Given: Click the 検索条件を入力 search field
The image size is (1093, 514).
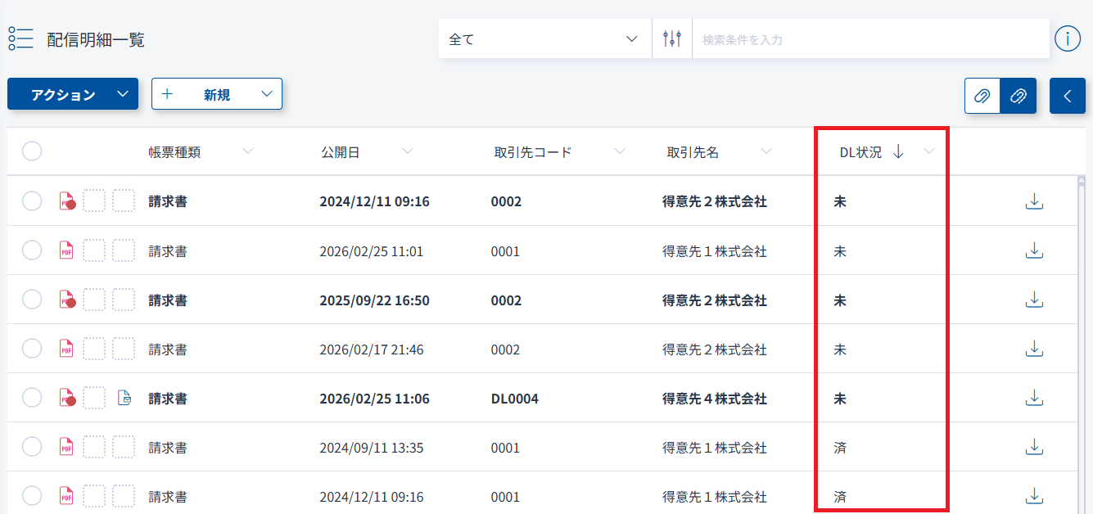Looking at the screenshot, I should tap(868, 38).
